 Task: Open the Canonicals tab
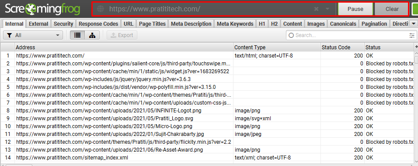click(343, 24)
